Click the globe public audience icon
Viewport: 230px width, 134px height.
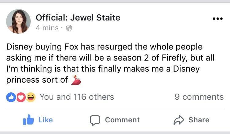point(69,28)
